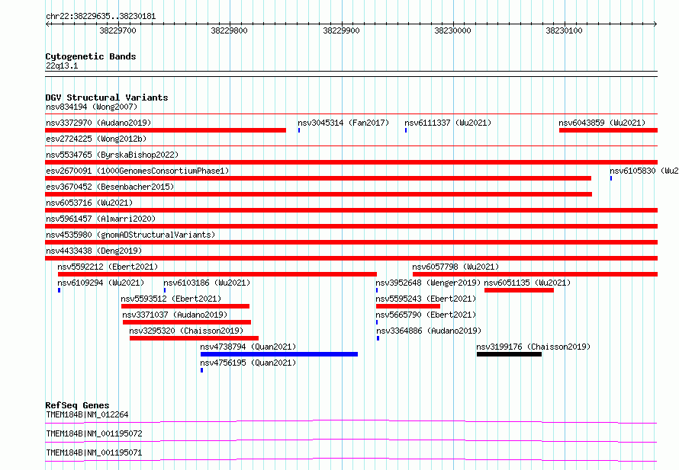This screenshot has height=470, width=679.
Task: Click the 22q13.1 band label
Action: coord(62,66)
